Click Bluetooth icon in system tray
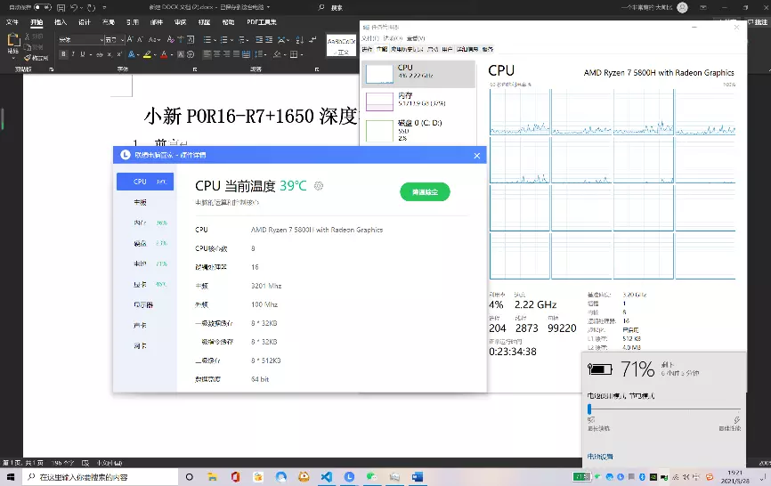The width and height of the screenshot is (771, 486). (642, 477)
